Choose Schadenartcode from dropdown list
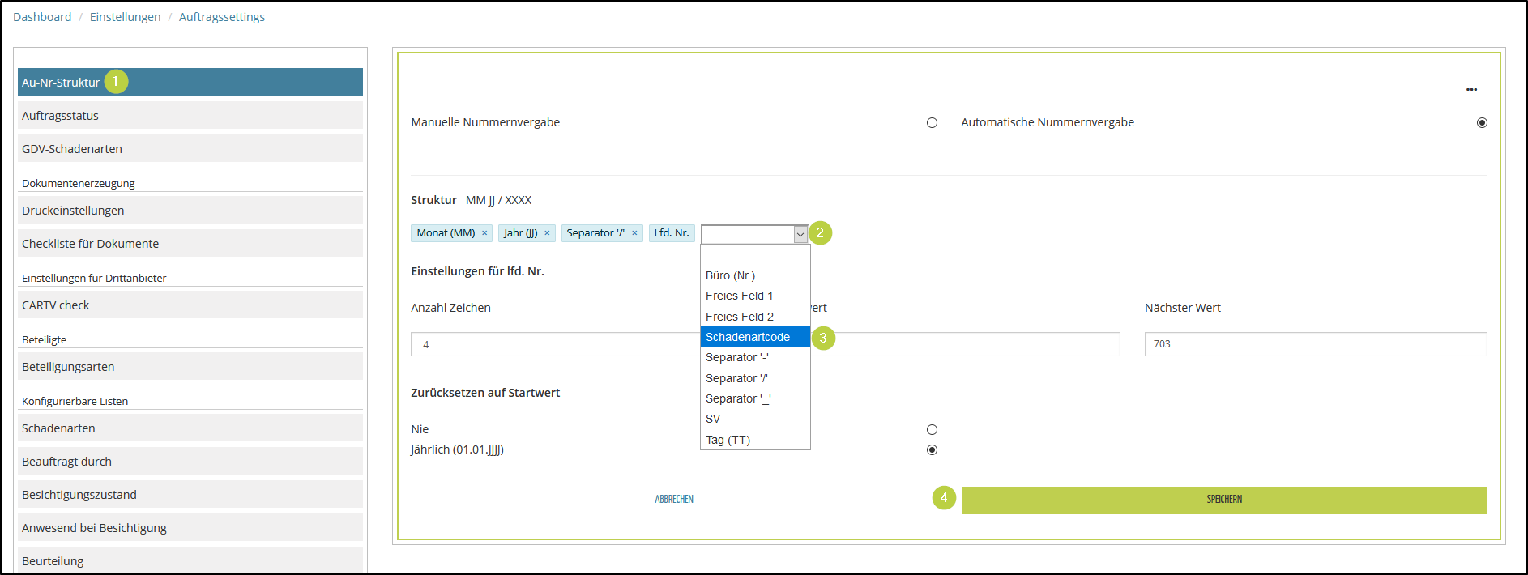1528x575 pixels. (748, 337)
